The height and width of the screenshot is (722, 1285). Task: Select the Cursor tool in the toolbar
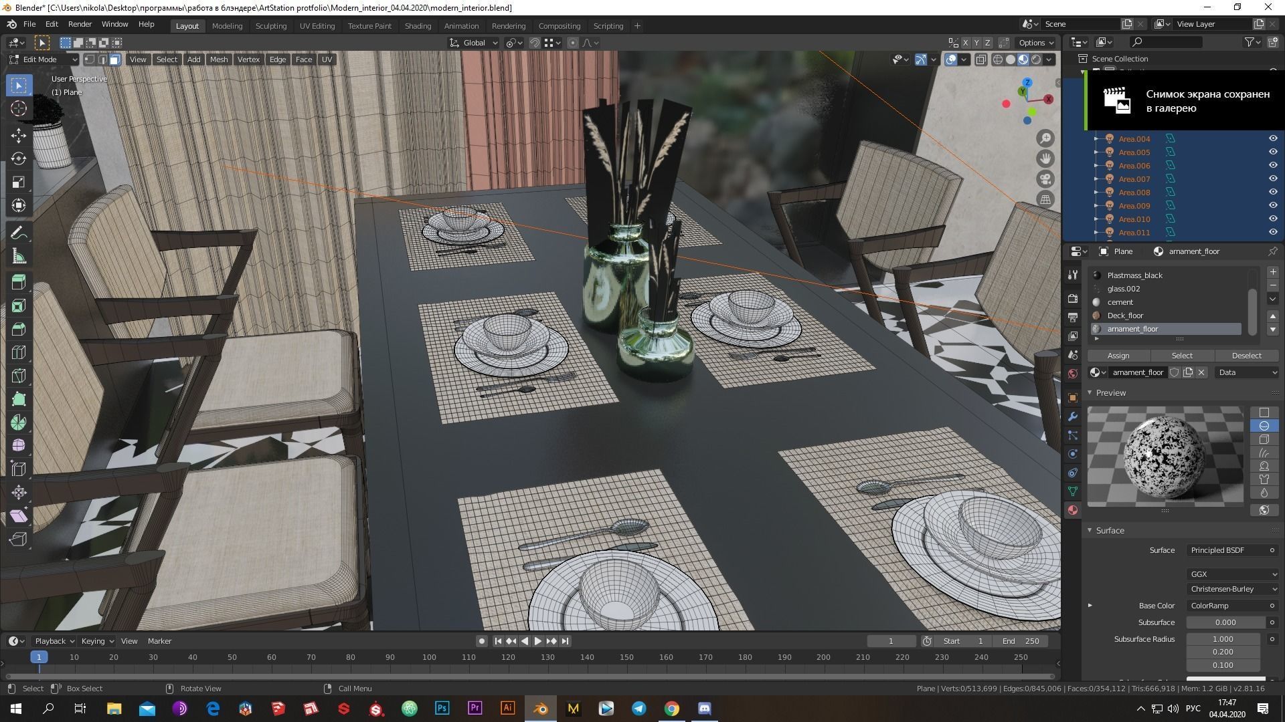click(x=19, y=108)
